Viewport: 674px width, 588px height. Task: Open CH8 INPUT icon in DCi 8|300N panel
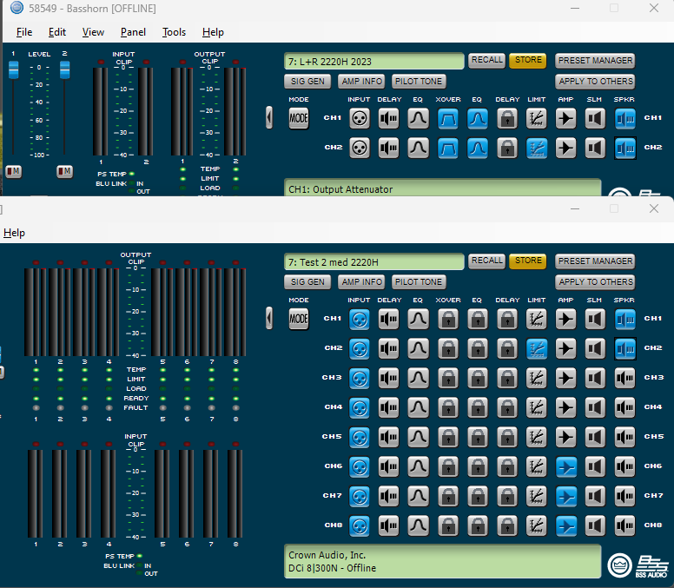pos(359,525)
